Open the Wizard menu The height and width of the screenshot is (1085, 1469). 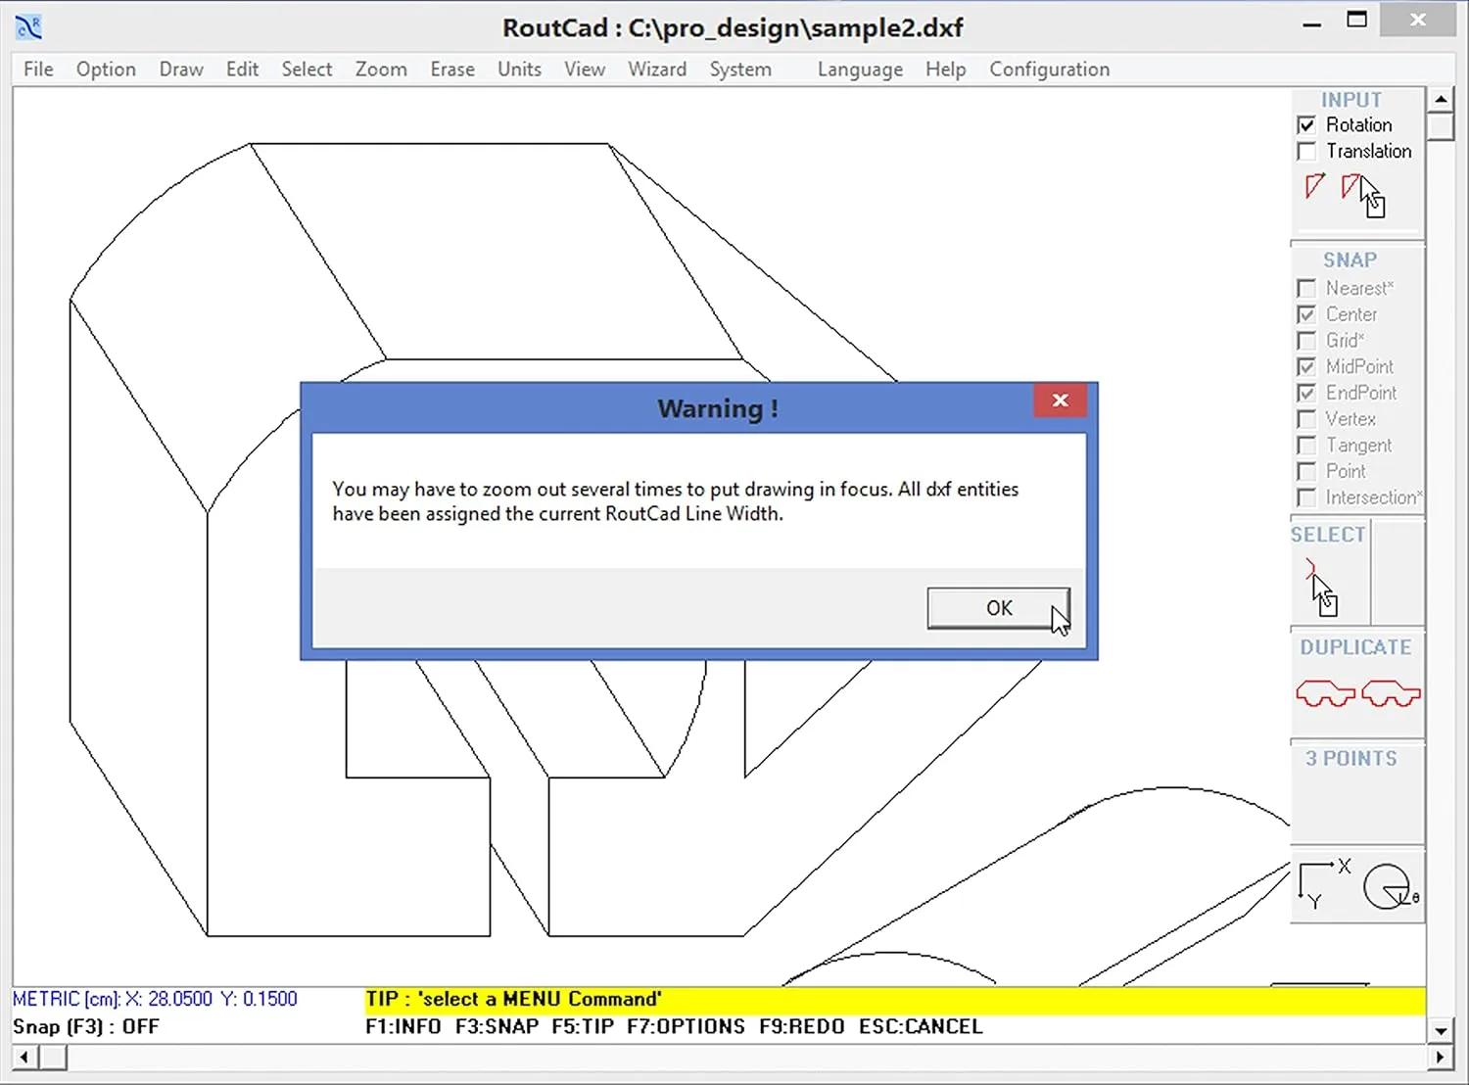click(657, 69)
